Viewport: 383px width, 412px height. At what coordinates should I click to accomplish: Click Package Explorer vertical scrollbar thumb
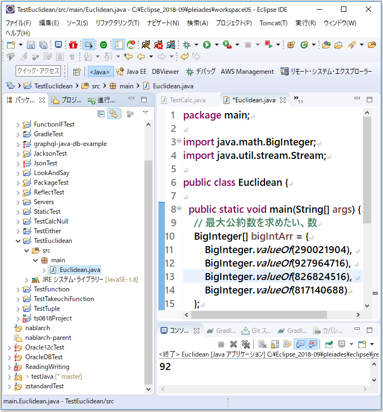tap(148, 272)
